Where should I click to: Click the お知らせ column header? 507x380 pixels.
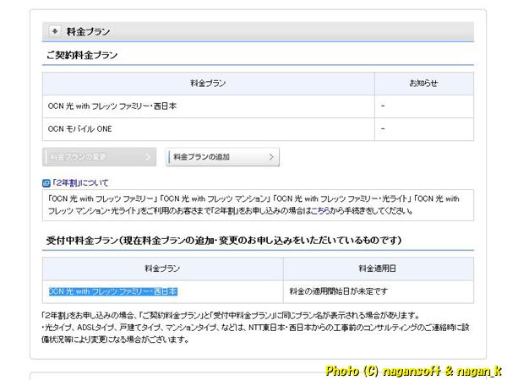(x=423, y=84)
